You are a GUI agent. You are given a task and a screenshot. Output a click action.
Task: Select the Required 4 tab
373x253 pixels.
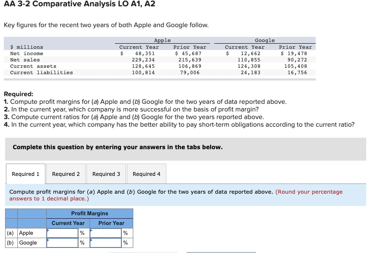146,174
